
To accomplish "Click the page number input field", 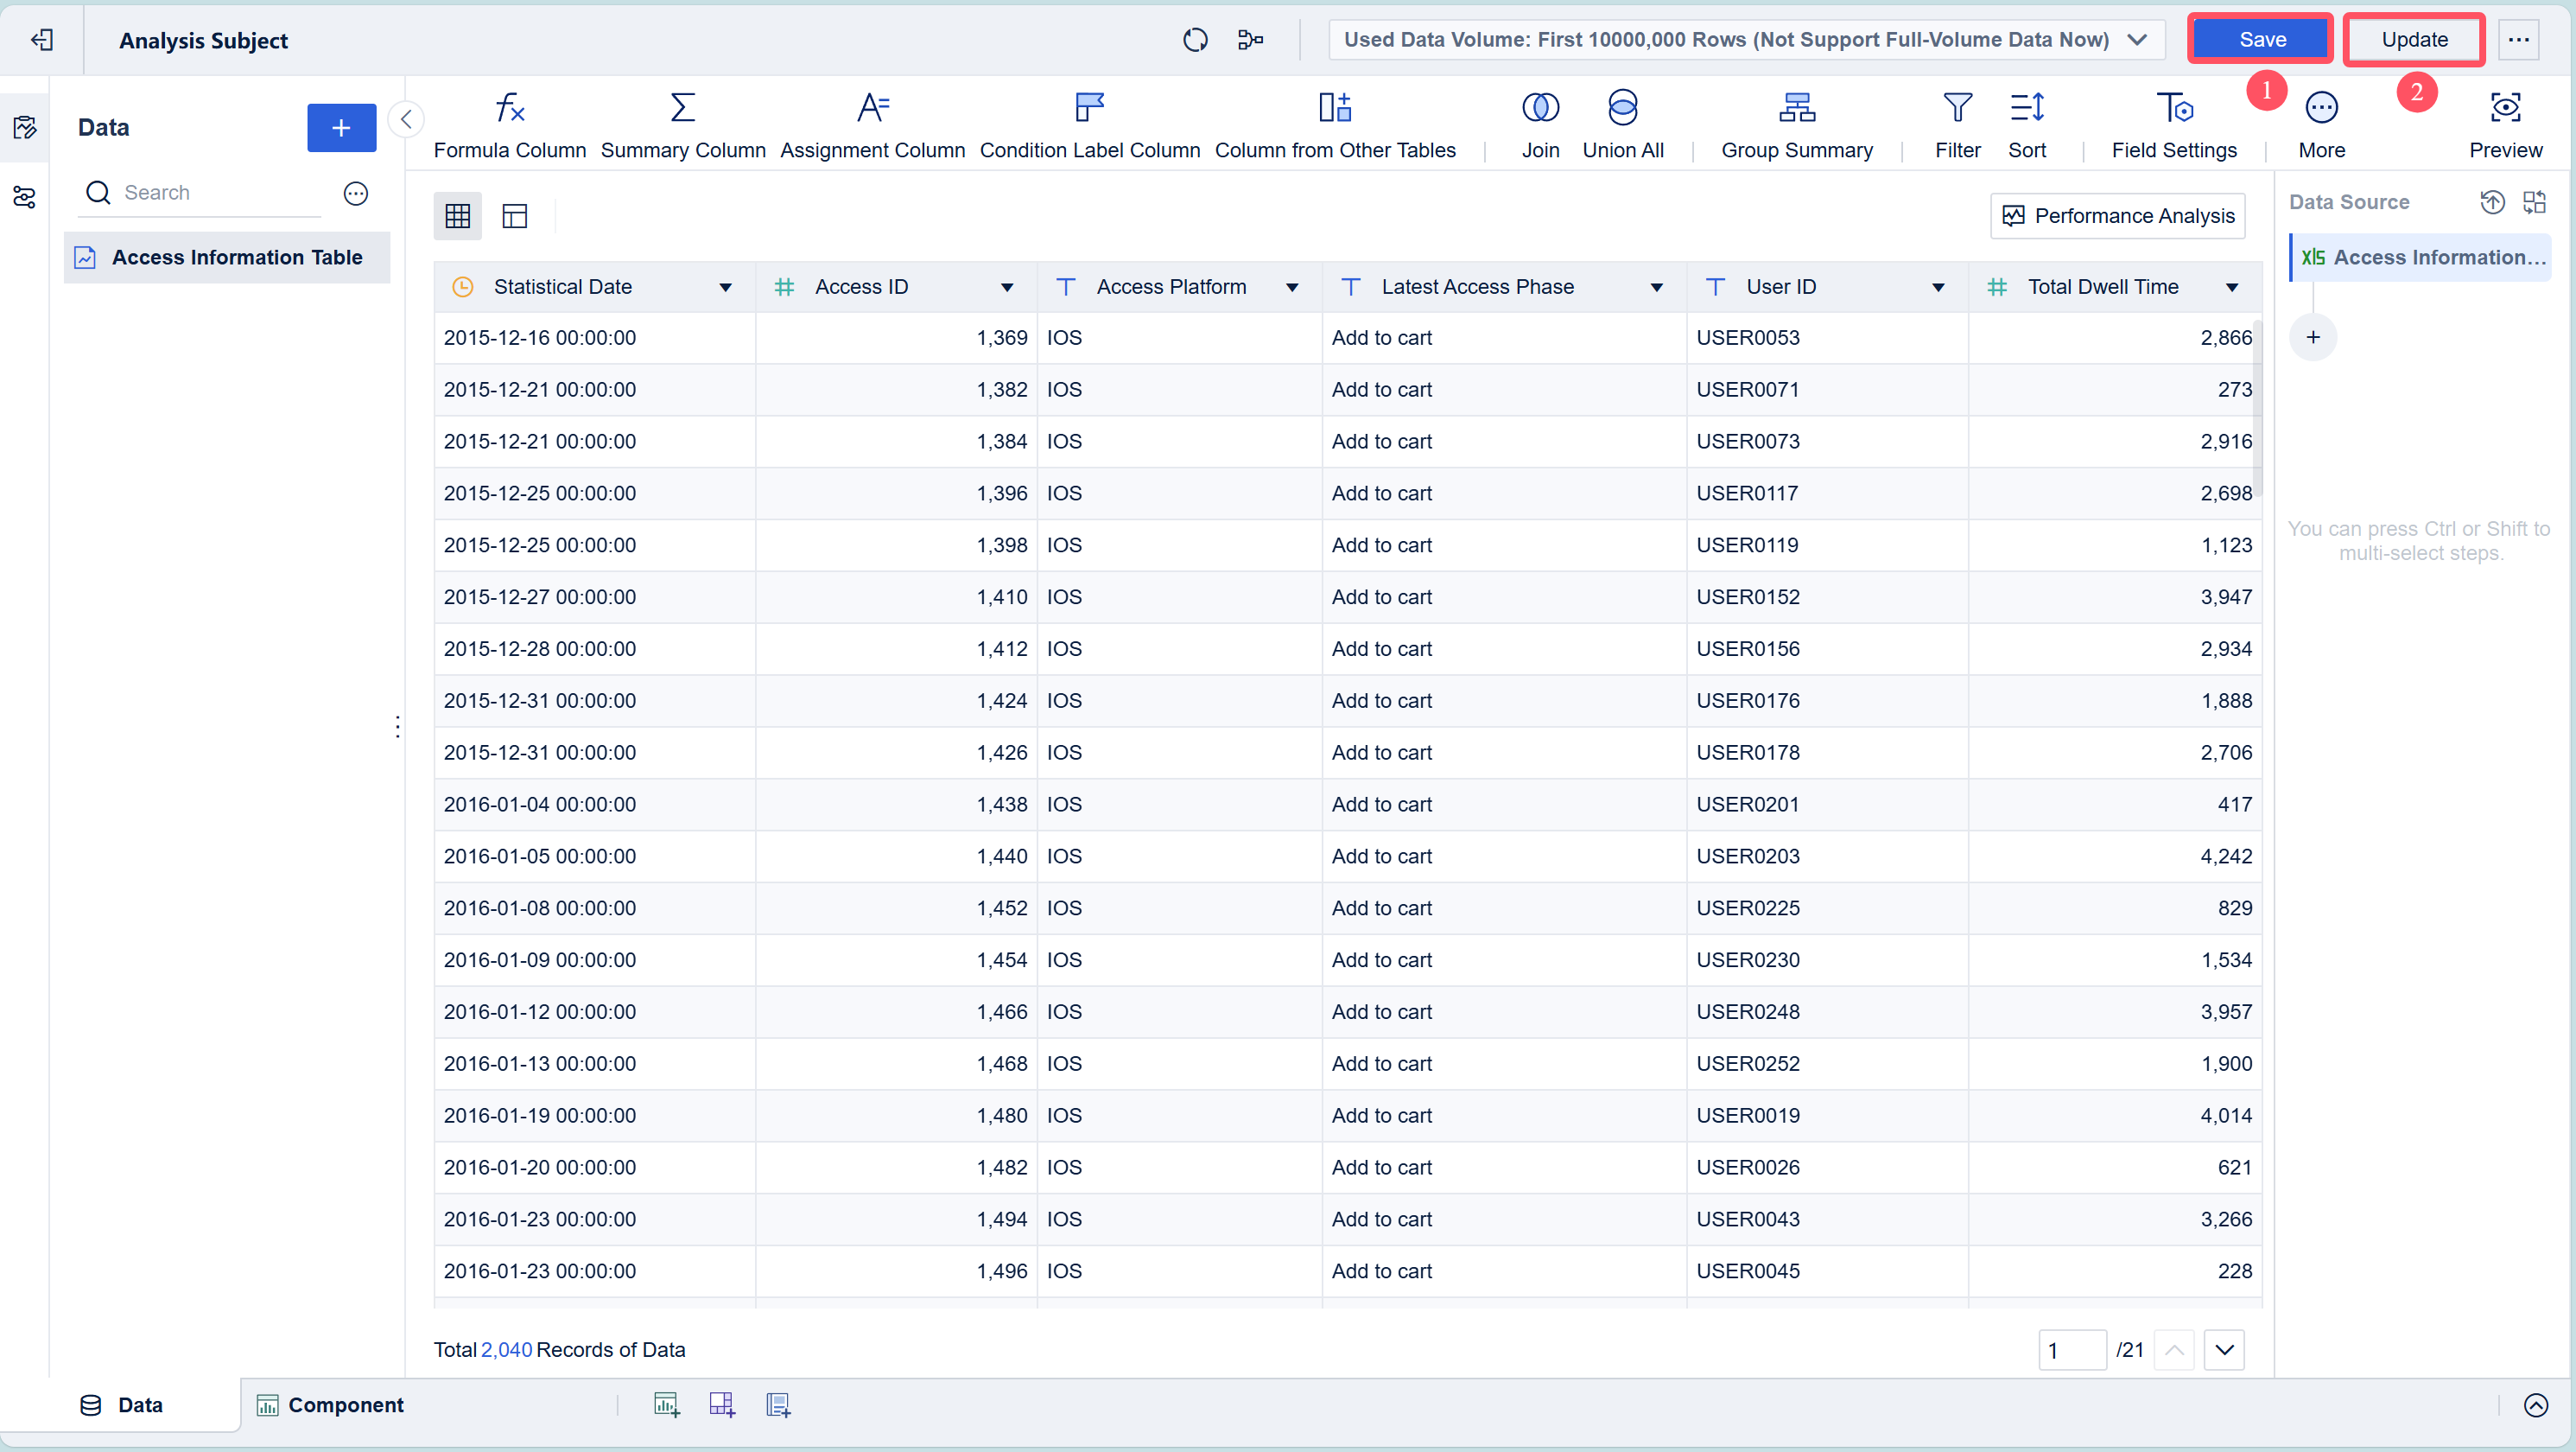I will click(2071, 1350).
